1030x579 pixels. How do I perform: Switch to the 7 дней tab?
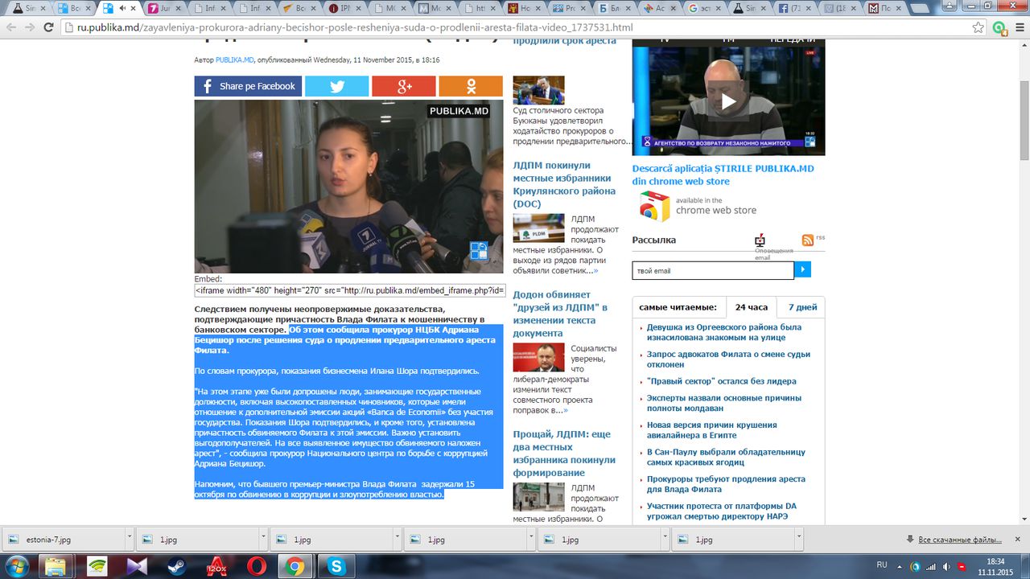coord(802,307)
